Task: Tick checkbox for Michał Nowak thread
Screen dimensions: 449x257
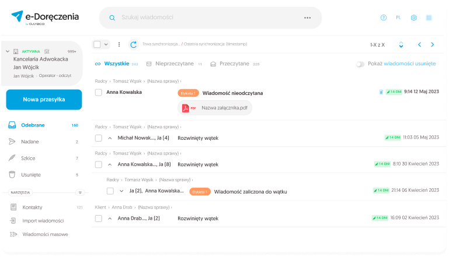Action: point(99,138)
